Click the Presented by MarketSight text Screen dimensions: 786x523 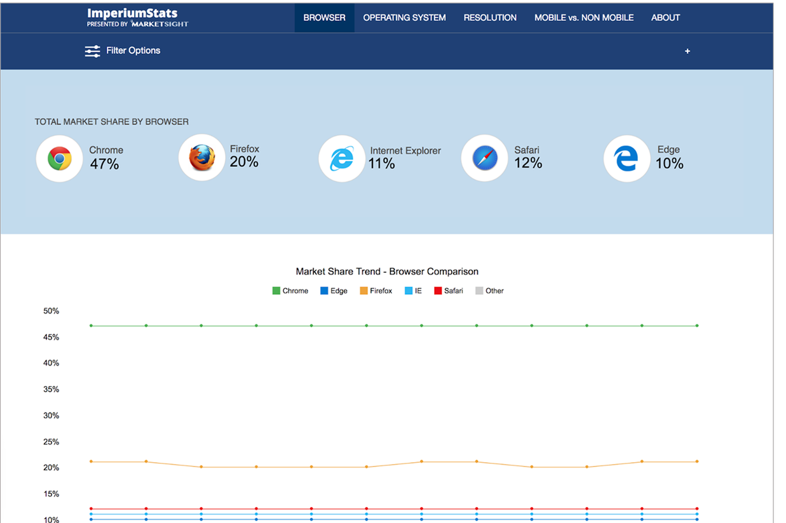pos(138,24)
